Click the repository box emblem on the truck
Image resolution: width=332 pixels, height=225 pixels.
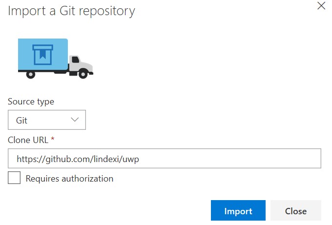[x=42, y=55]
